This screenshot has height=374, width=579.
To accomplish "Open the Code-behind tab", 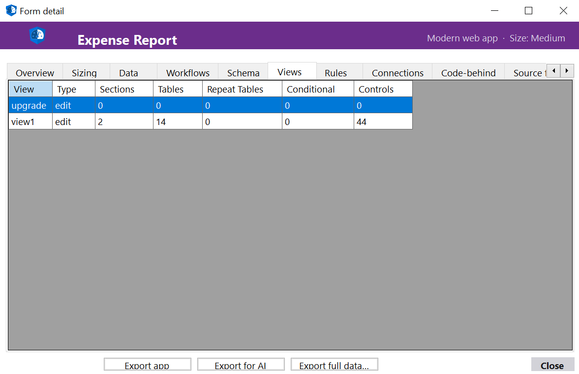I will point(467,72).
